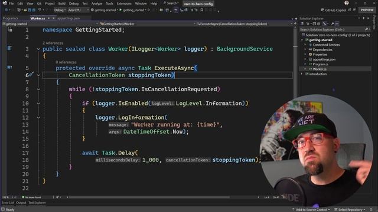Click Solution Explorer collapse all icon
378x212 pixels.
coord(314,24)
